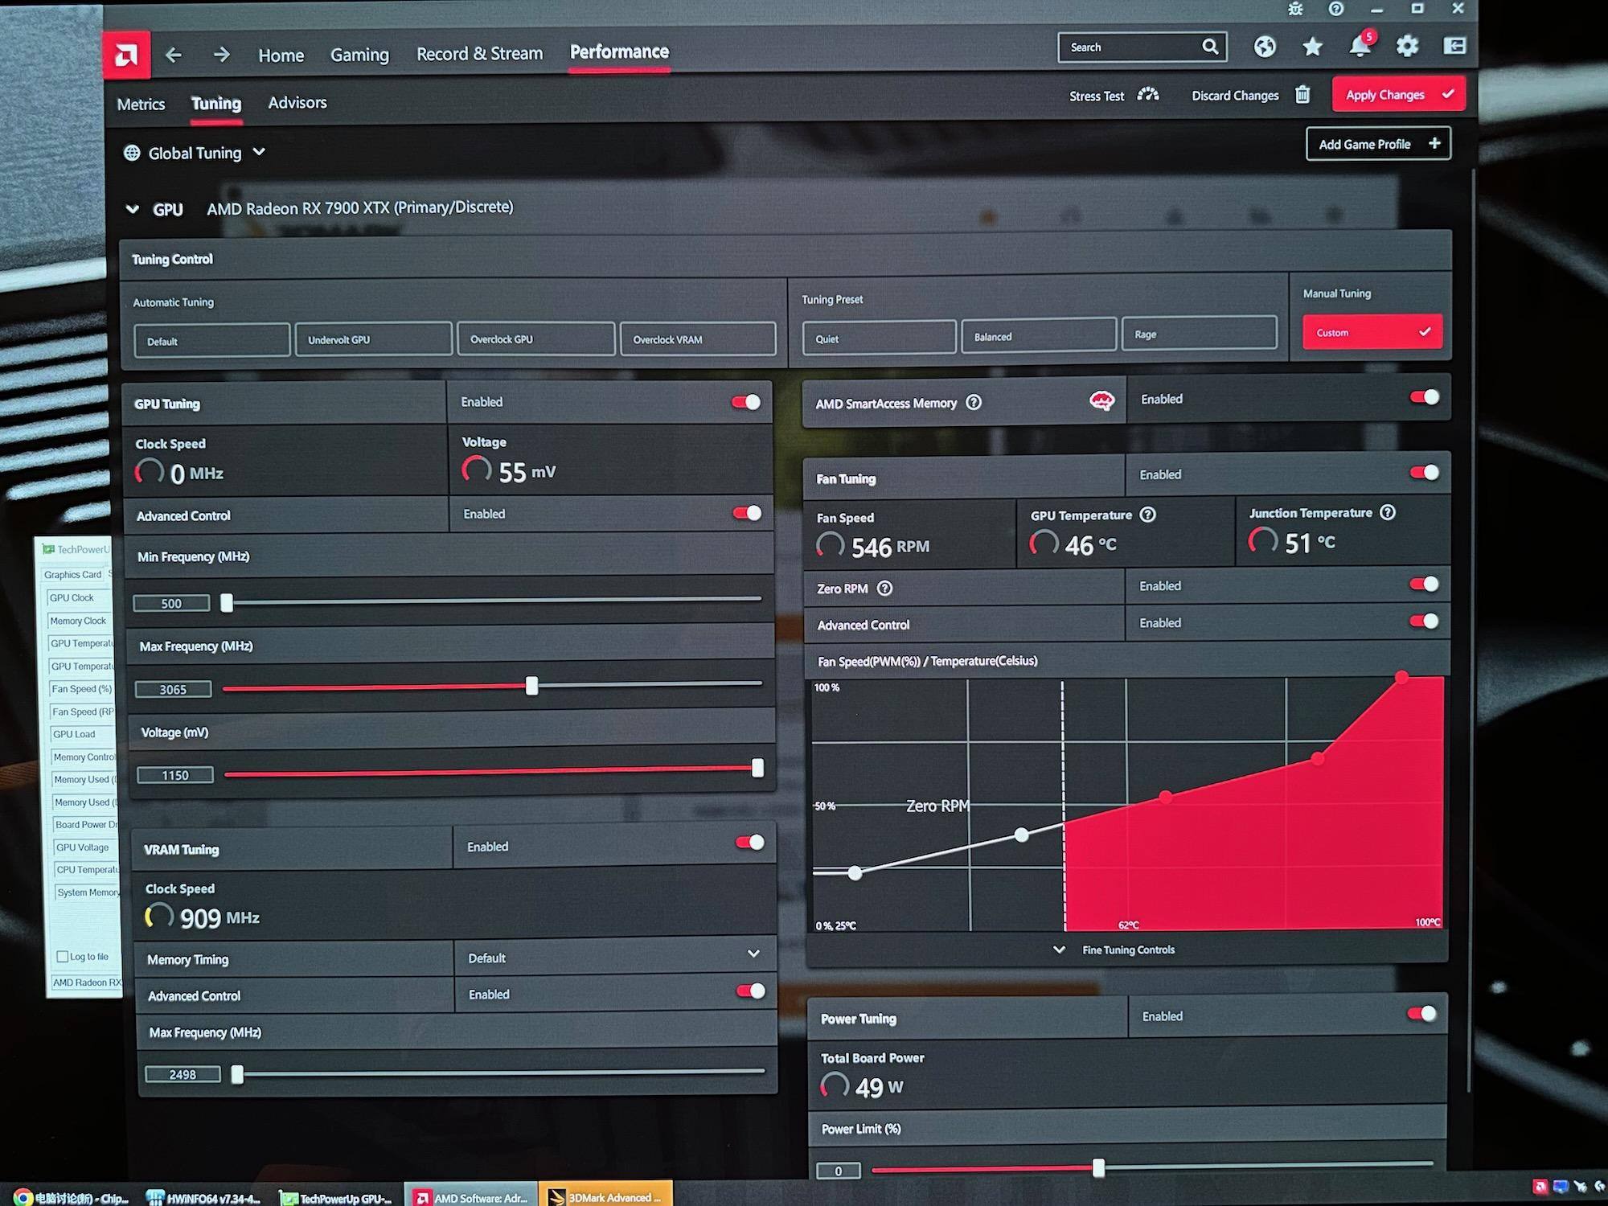Open Memory Timing dropdown
The image size is (1608, 1206).
753,954
